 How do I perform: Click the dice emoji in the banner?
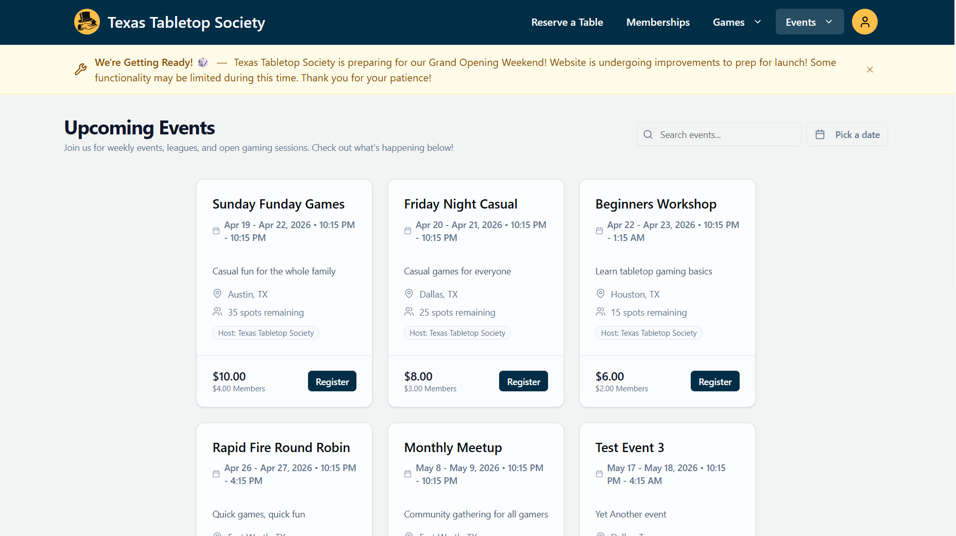point(203,62)
